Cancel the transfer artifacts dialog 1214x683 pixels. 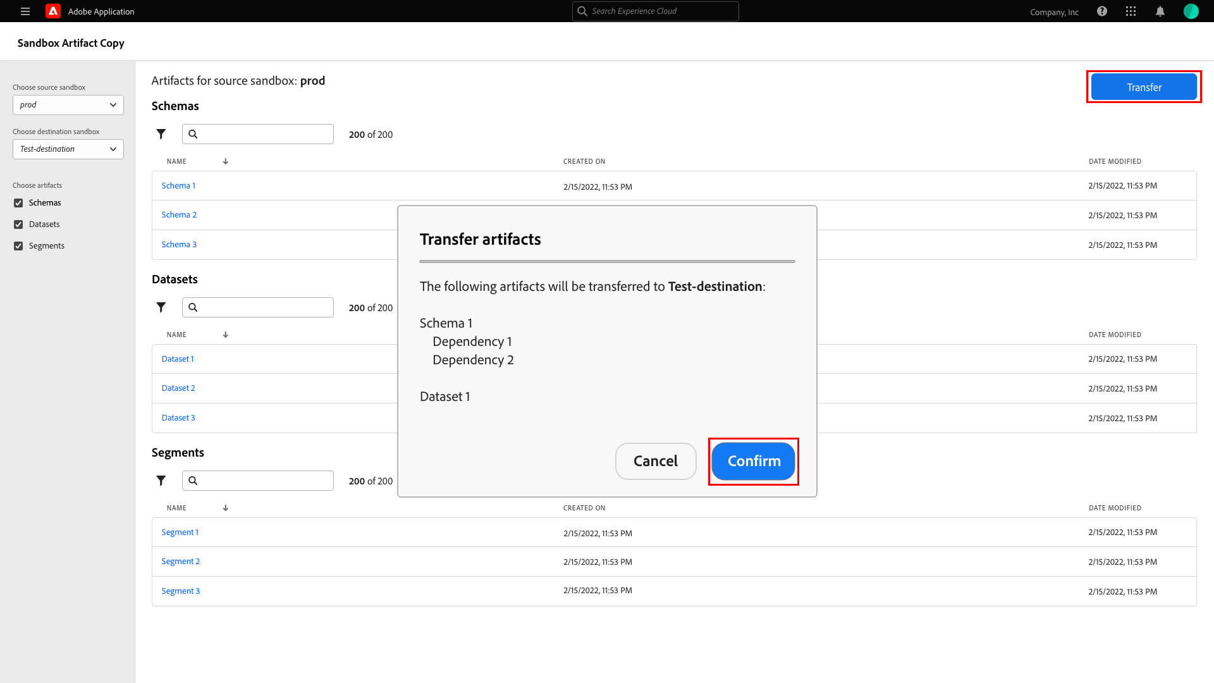(656, 461)
